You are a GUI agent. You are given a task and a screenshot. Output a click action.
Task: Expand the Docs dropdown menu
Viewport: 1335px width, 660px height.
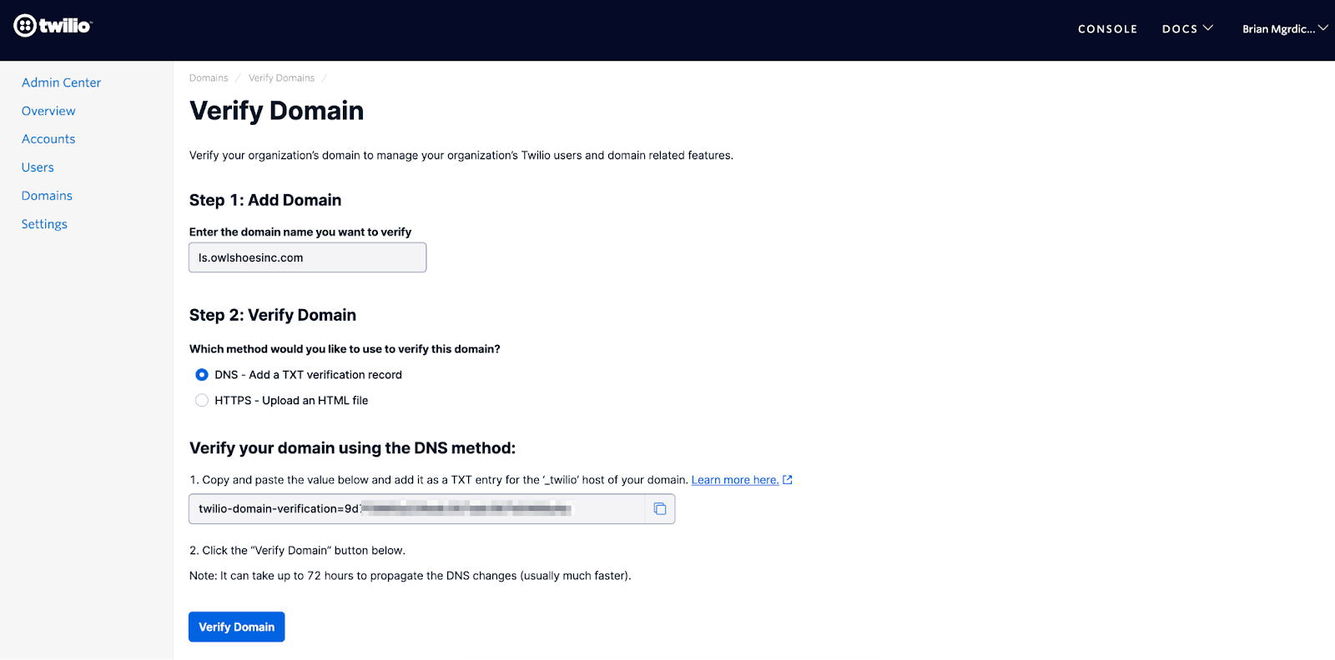click(x=1187, y=29)
